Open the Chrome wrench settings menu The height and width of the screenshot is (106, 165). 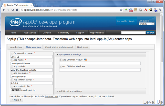tap(160, 10)
